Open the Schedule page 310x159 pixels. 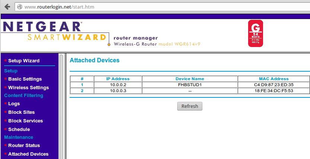[19, 129]
